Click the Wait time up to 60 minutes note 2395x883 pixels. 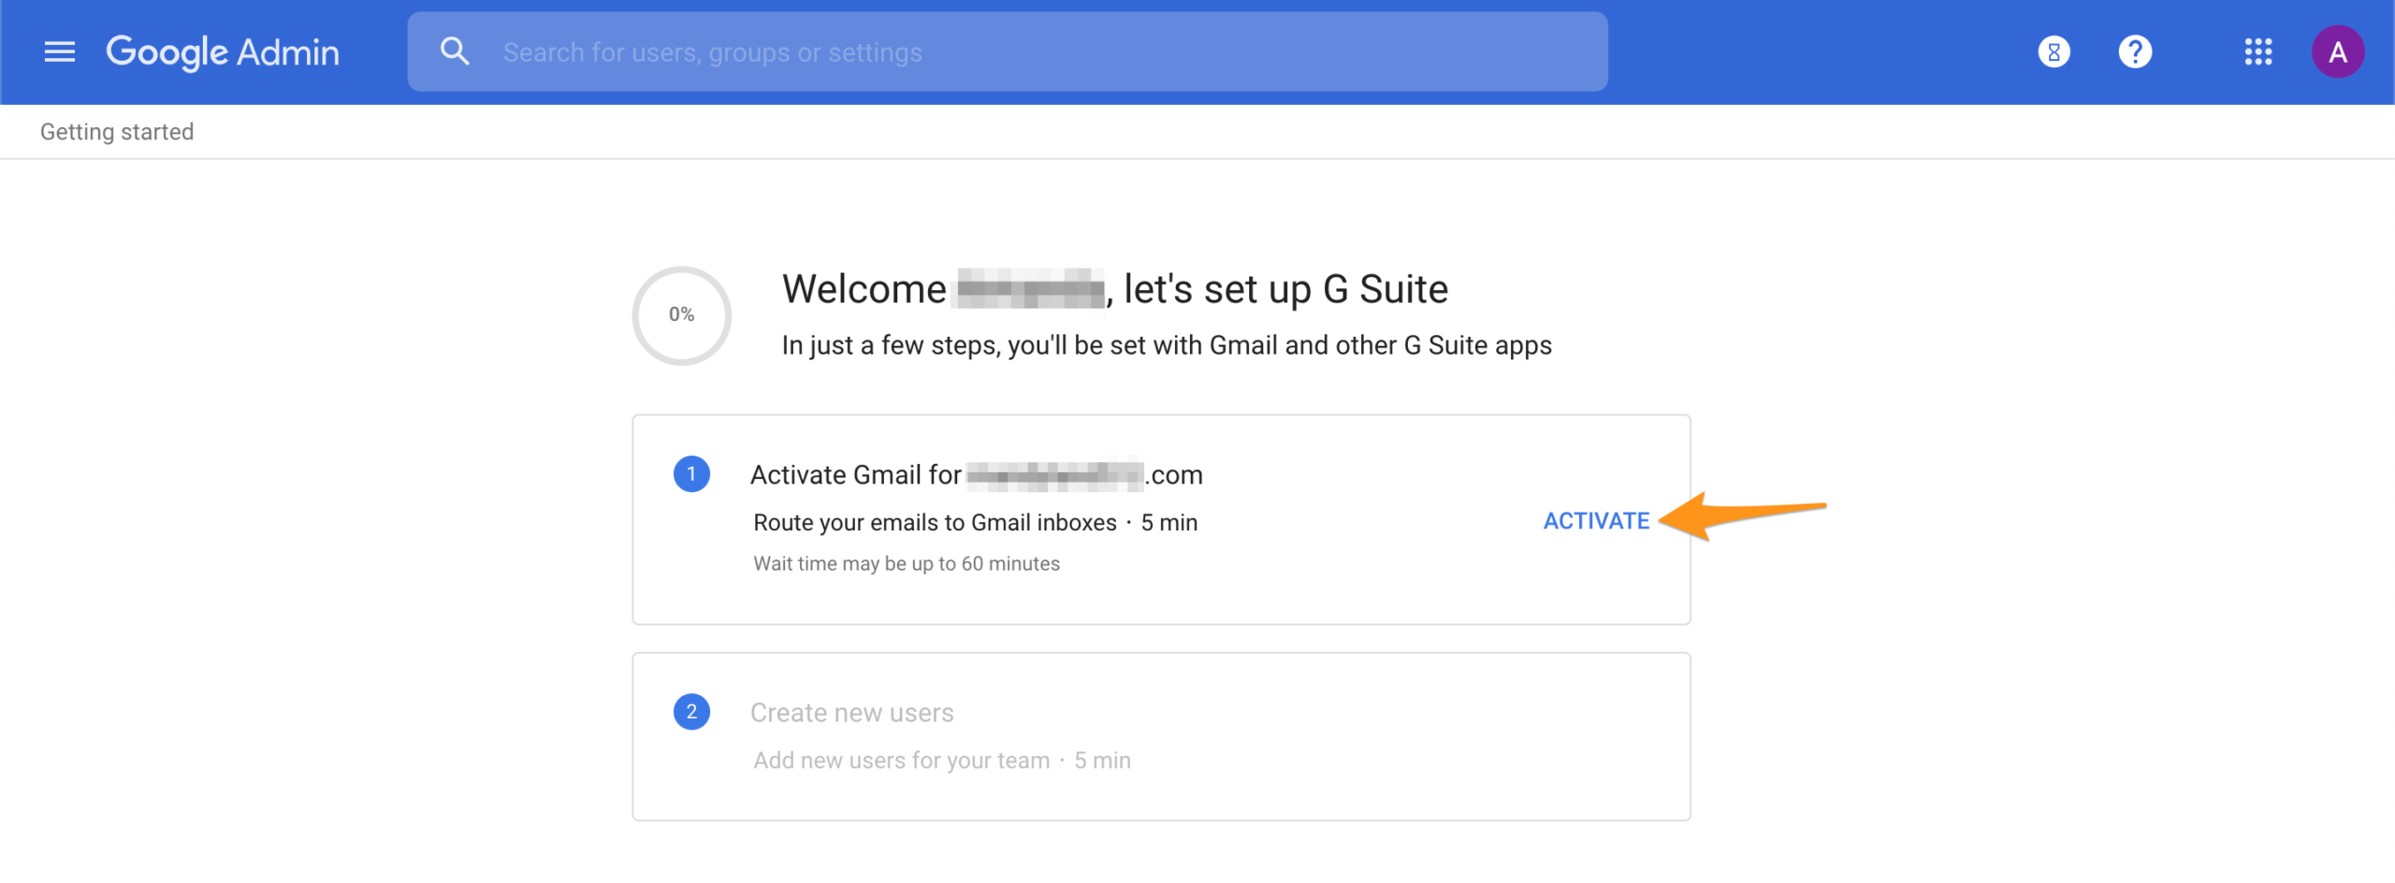pyautogui.click(x=907, y=564)
